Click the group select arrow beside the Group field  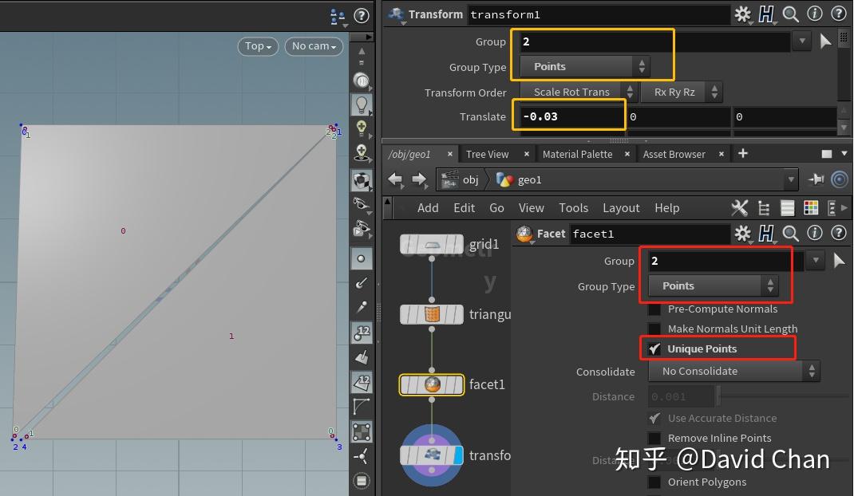[x=825, y=41]
